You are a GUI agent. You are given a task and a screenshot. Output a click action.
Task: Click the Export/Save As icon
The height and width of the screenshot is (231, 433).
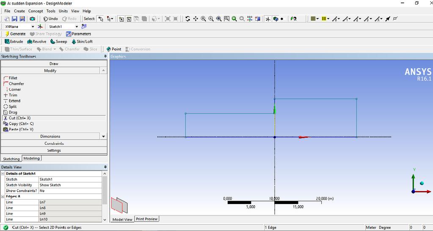(22, 19)
